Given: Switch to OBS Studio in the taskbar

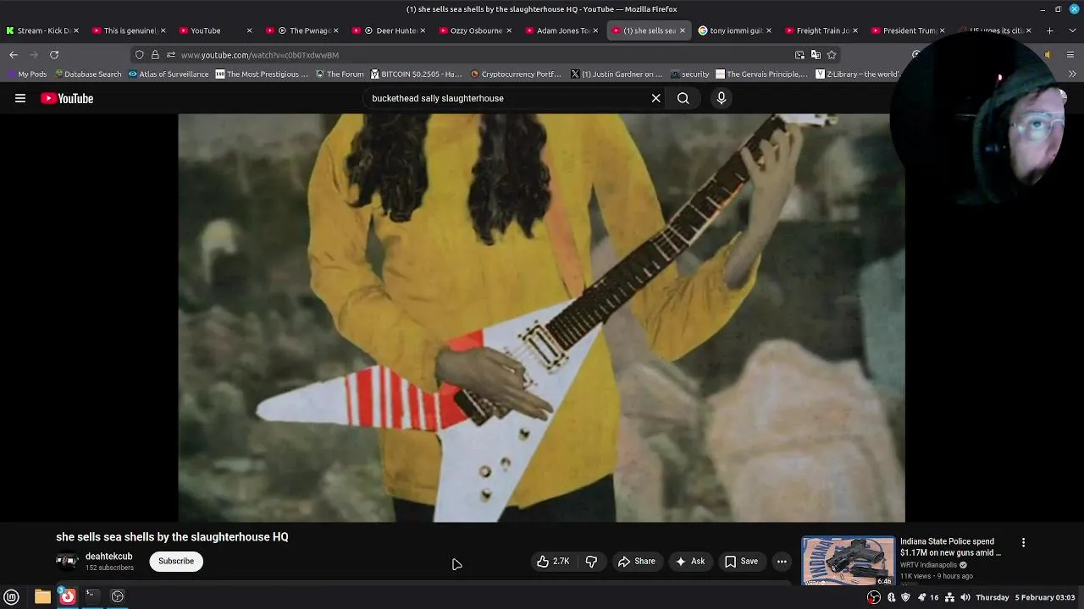Looking at the screenshot, I should pos(118,596).
